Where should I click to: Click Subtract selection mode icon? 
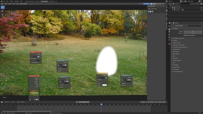[152, 12]
